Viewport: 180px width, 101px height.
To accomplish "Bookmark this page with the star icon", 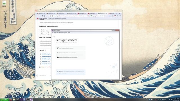I will click(88, 16).
